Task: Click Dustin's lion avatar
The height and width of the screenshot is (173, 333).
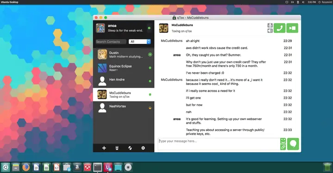Action: tap(102, 54)
